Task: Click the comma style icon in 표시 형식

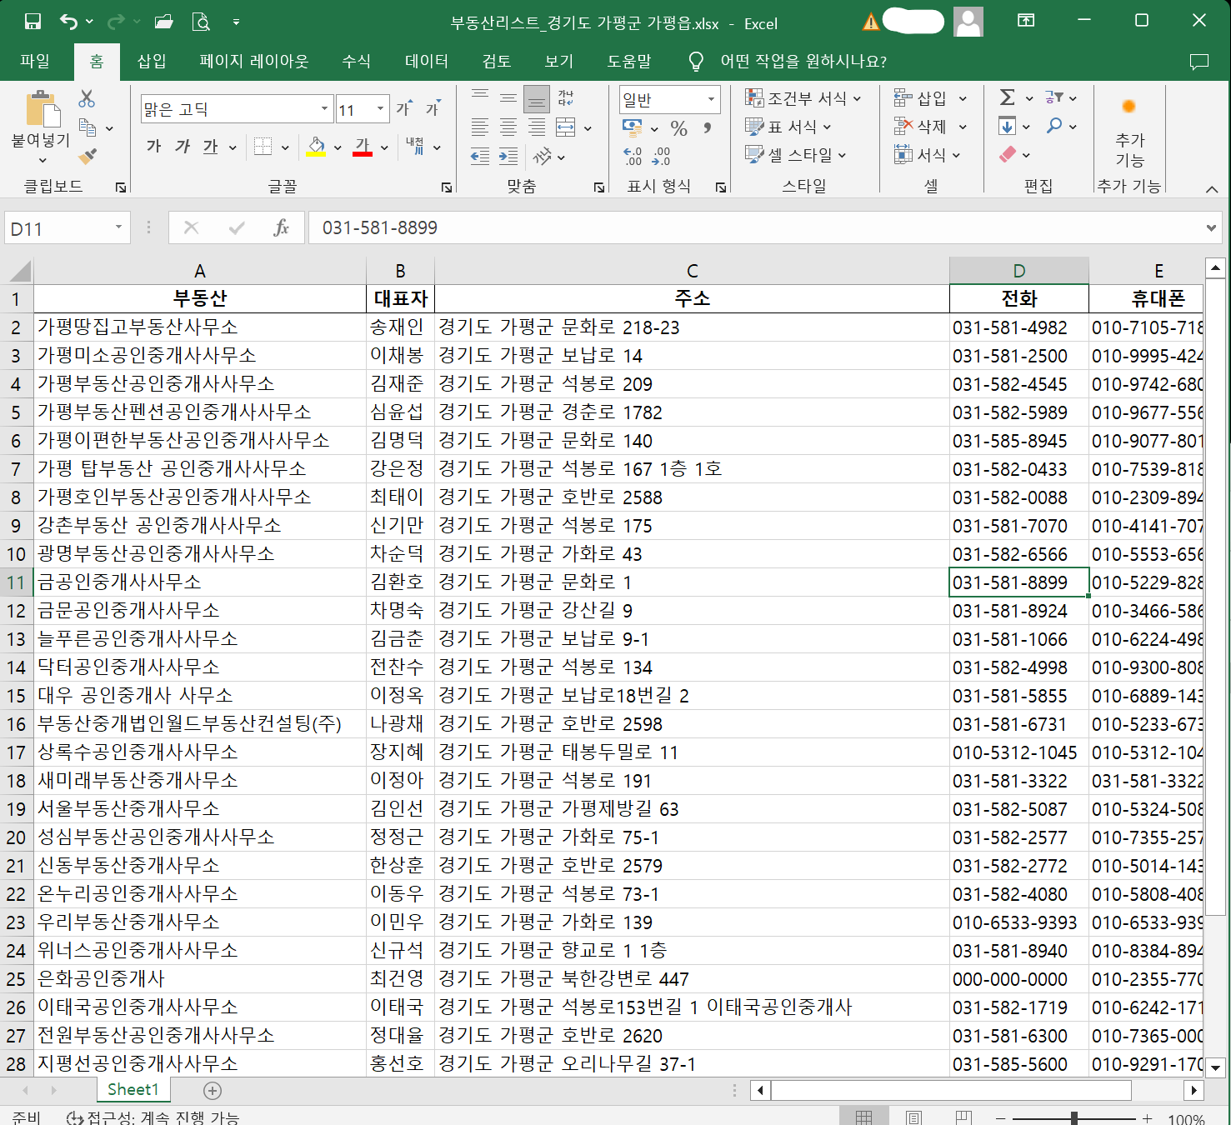Action: pos(707,127)
